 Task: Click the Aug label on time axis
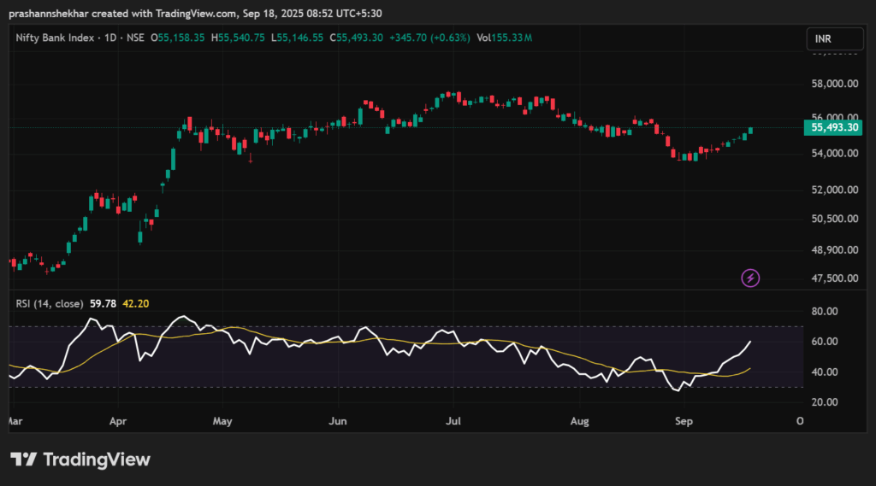(579, 421)
